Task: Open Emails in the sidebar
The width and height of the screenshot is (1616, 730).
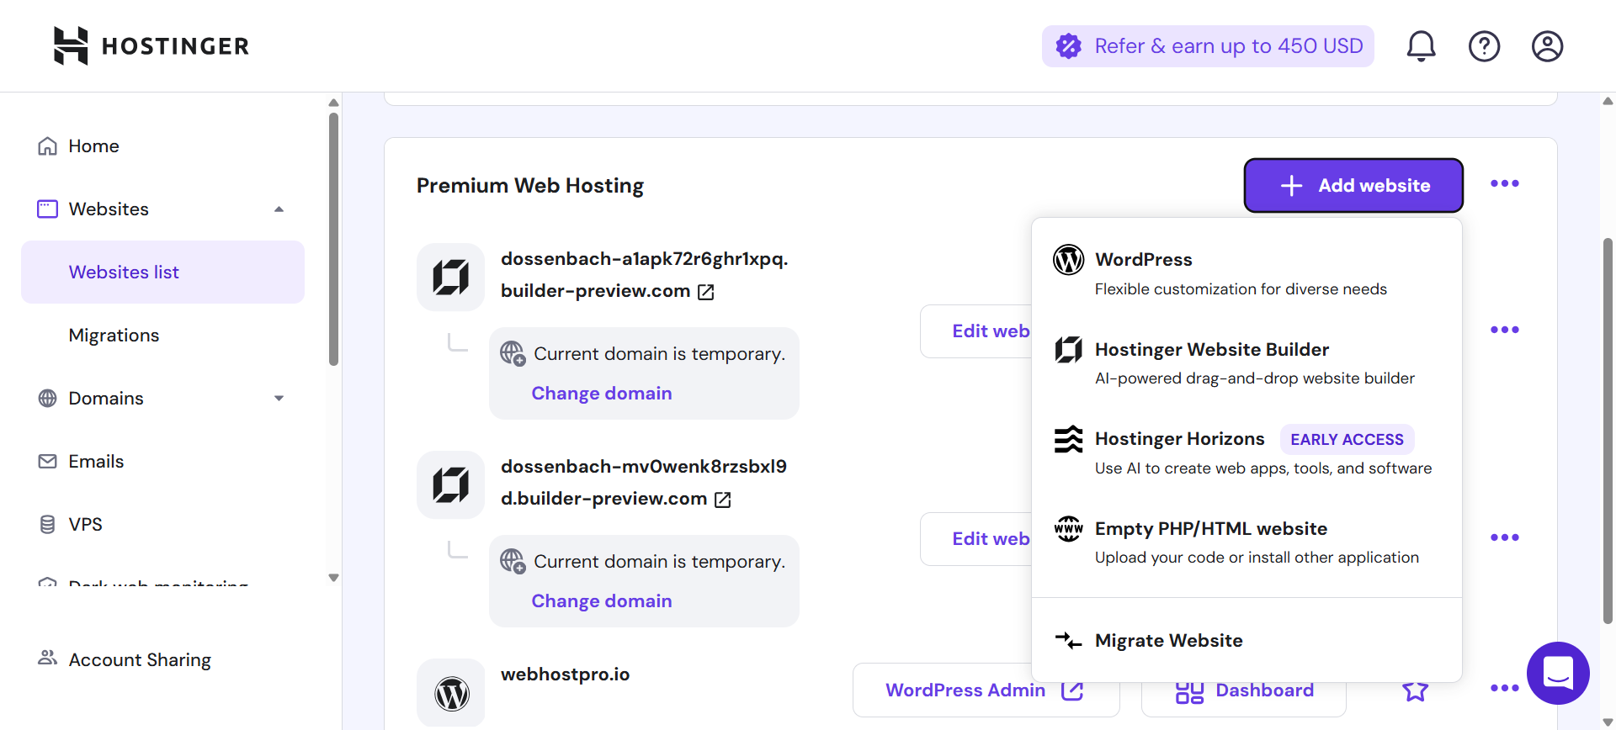Action: 162,462
